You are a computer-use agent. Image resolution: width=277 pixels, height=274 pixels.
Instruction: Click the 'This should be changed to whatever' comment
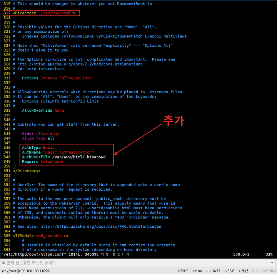[x=83, y=4]
